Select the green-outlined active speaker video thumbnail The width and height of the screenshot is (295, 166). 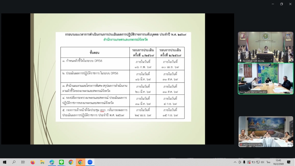pyautogui.click(x=265, y=78)
